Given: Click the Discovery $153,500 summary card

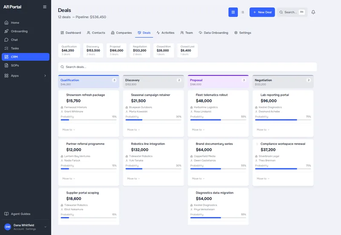Looking at the screenshot, I should (x=93, y=50).
